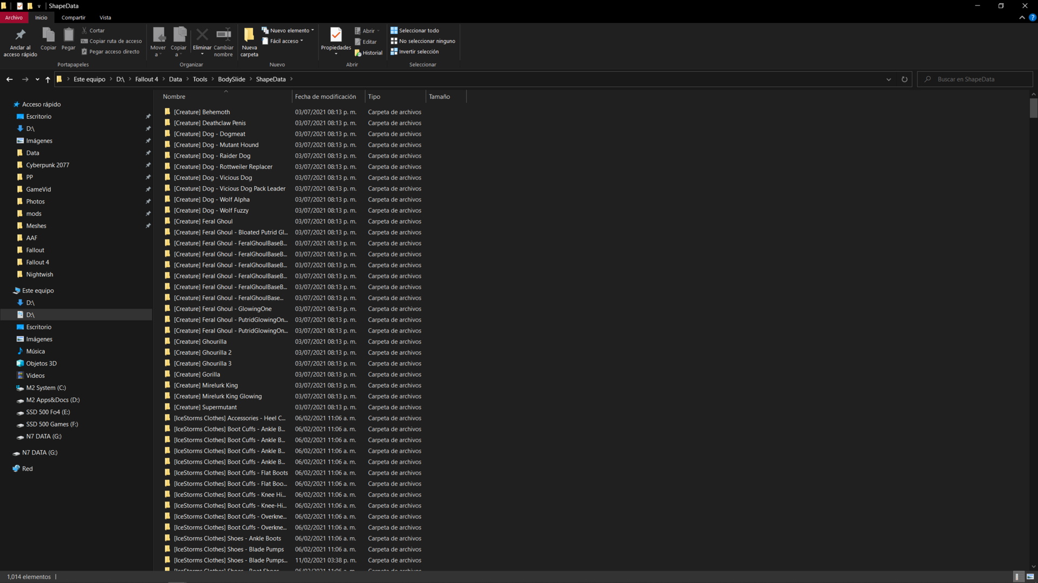Click the Anclar al acceso rápido pin icon
The image size is (1038, 583).
[21, 36]
